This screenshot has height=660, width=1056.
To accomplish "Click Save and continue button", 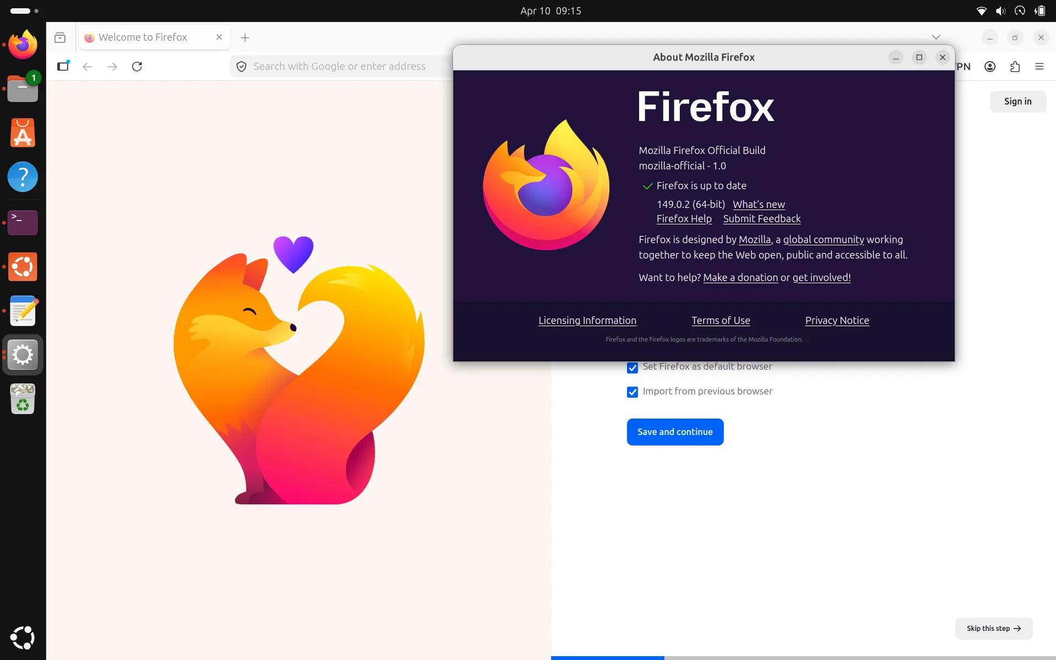I will (x=675, y=432).
